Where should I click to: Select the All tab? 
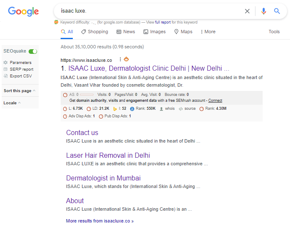click(x=67, y=32)
